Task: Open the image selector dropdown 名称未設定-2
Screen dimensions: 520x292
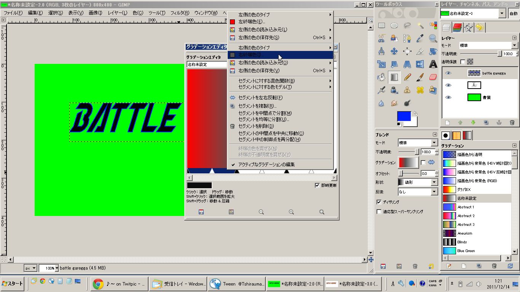Action: click(473, 13)
